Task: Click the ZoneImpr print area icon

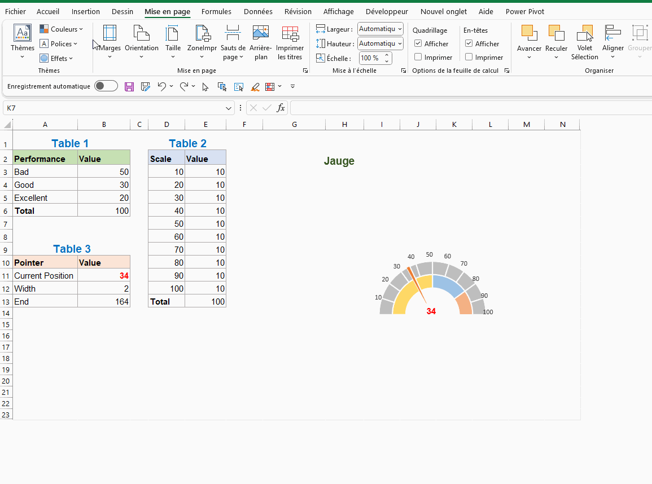Action: click(202, 34)
